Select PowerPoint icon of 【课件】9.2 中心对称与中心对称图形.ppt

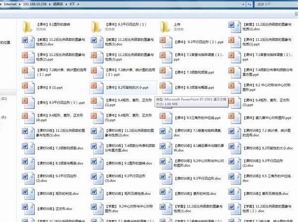point(234,87)
